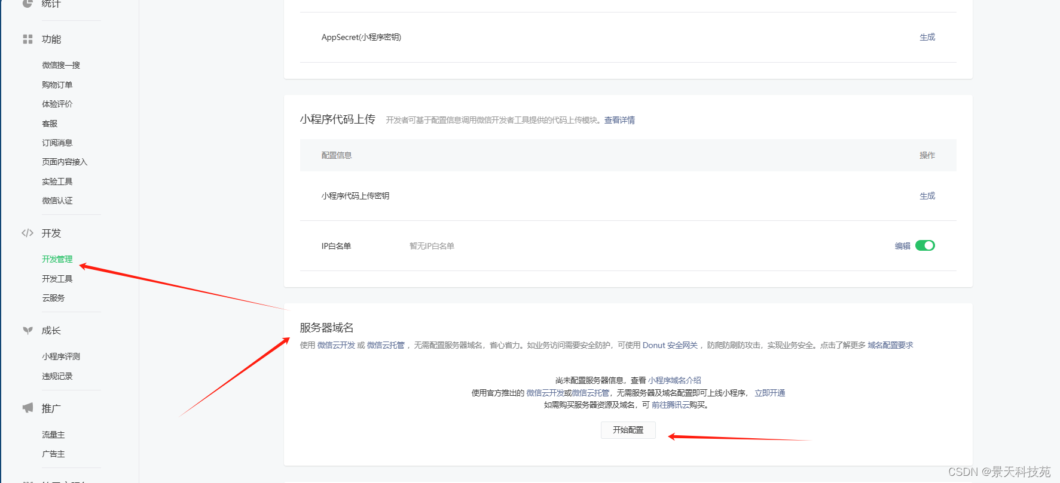1060x483 pixels.
Task: Click 立即开通 link
Action: click(x=770, y=393)
